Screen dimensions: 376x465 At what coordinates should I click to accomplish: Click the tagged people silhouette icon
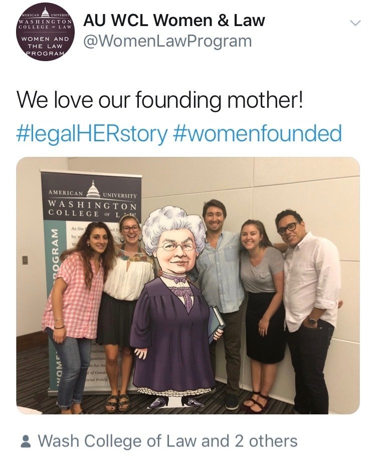pyautogui.click(x=27, y=441)
